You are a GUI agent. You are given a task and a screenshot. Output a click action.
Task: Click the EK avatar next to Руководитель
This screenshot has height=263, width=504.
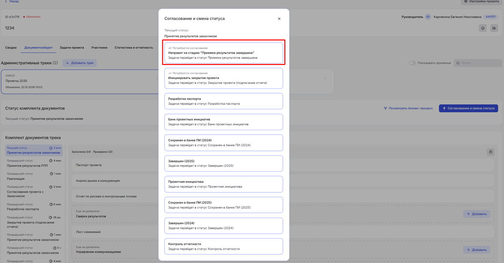[428, 17]
